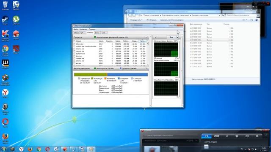Open Монитор menu in Resource Monitor

click(83, 29)
